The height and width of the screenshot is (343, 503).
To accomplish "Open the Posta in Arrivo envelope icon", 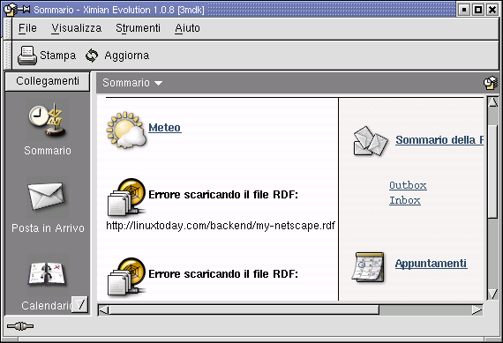I will (x=46, y=196).
